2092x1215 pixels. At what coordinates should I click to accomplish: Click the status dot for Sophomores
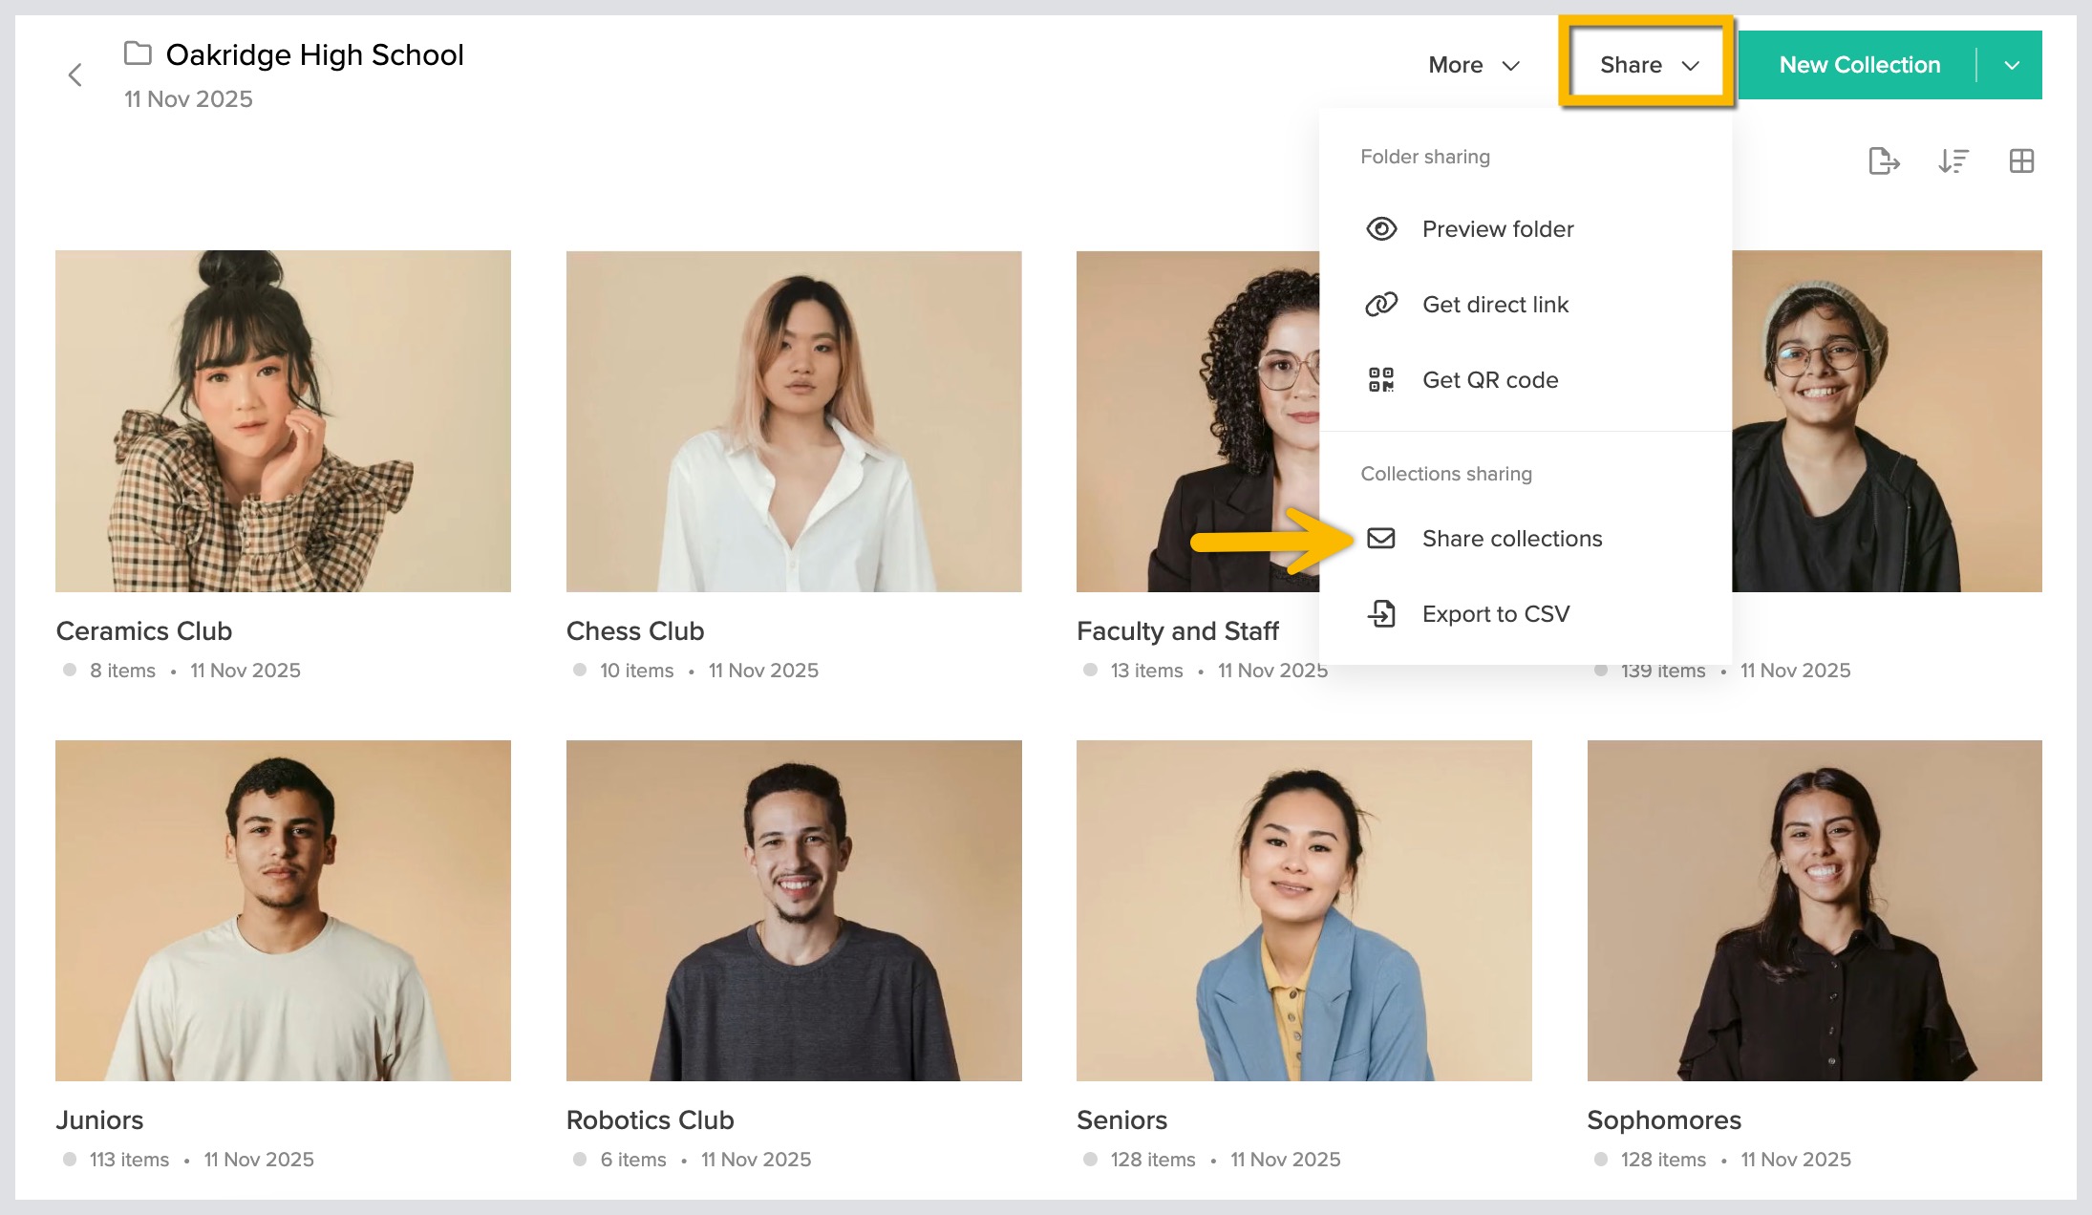pyautogui.click(x=1601, y=1160)
